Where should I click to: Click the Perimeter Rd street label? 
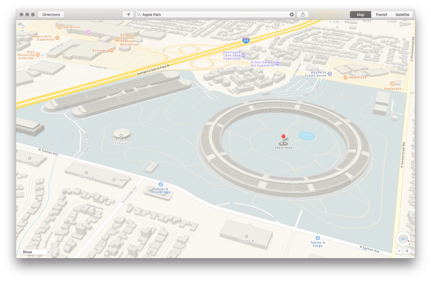coord(98,67)
